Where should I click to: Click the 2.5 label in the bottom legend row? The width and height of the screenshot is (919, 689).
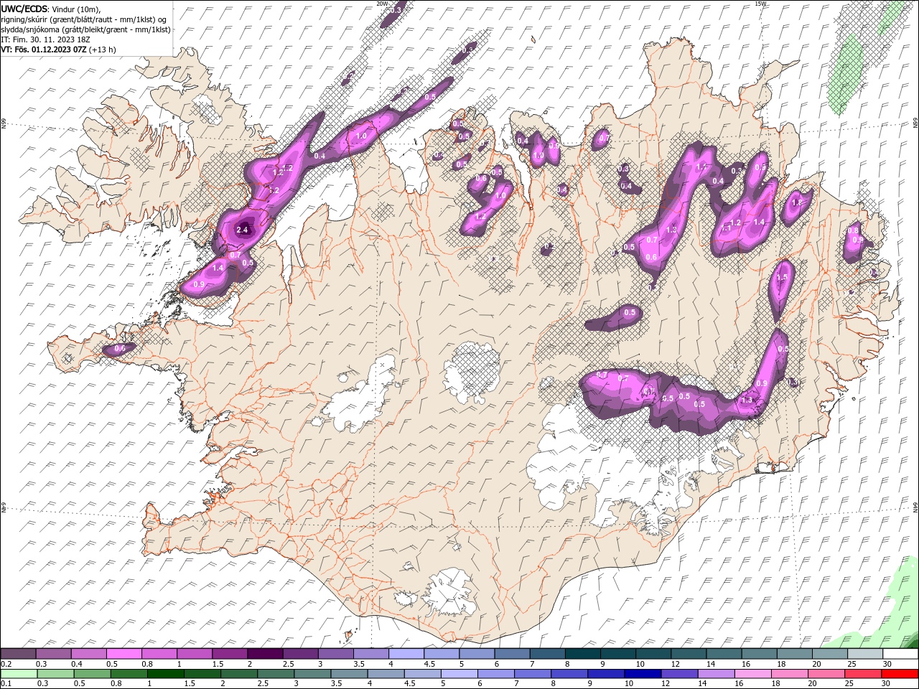[263, 683]
